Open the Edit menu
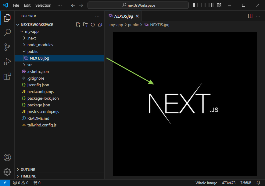265x186 pixels. pyautogui.click(x=27, y=5)
